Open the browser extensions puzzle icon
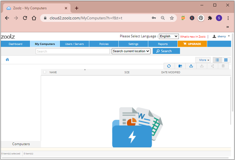The height and width of the screenshot is (160, 235). (210, 18)
